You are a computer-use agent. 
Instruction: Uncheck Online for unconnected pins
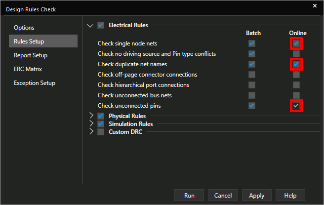pos(296,106)
